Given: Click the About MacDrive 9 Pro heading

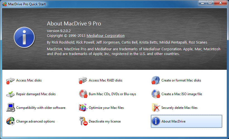Looking at the screenshot, I should tap(74, 23).
